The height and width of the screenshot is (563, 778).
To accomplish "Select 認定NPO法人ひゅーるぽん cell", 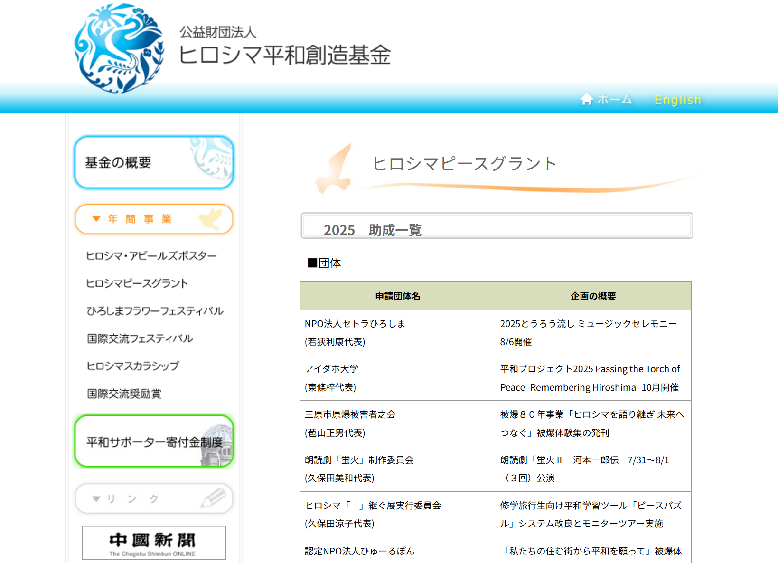I will pos(398,551).
